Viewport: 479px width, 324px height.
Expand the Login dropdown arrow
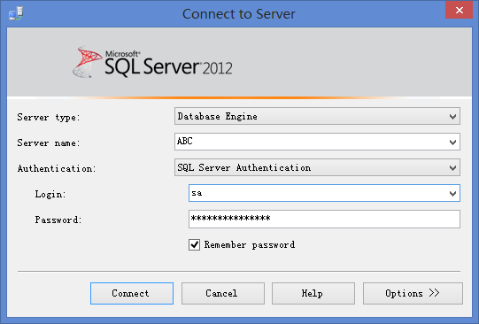(x=452, y=193)
